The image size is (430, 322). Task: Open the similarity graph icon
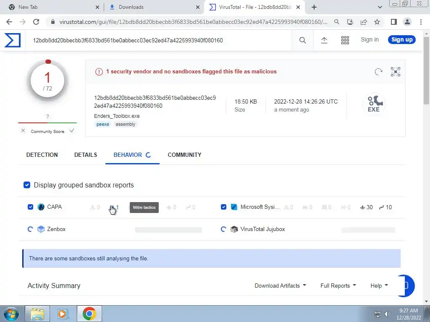(x=396, y=72)
